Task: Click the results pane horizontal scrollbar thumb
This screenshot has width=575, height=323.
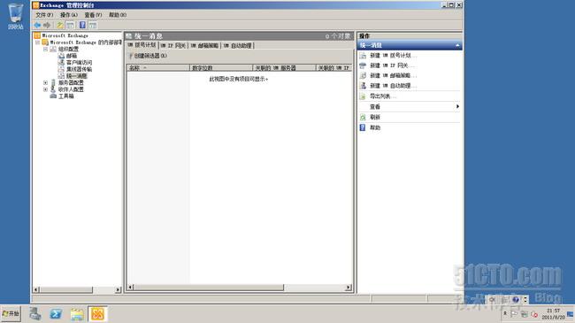Action: [x=208, y=288]
